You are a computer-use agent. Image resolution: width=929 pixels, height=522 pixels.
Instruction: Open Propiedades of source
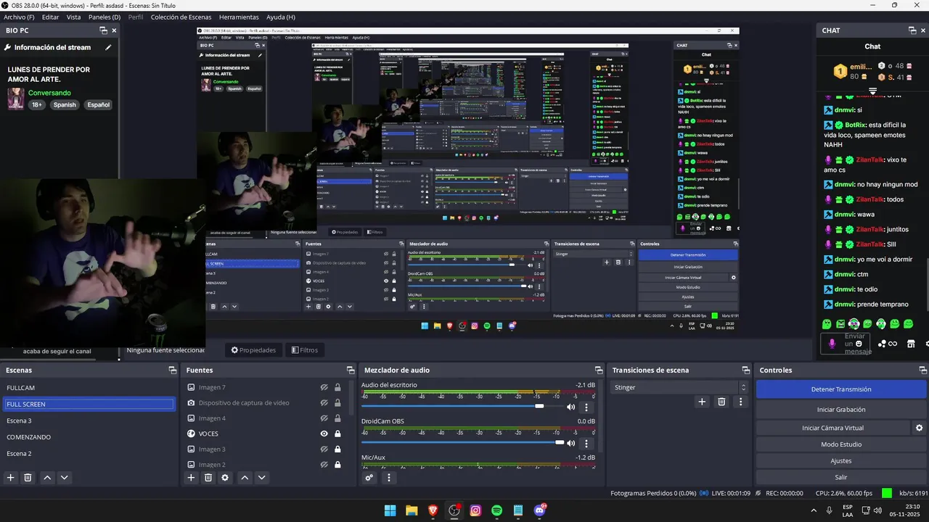pos(253,350)
